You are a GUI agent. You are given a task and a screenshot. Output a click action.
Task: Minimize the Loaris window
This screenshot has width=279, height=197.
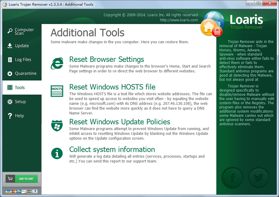[250, 3]
